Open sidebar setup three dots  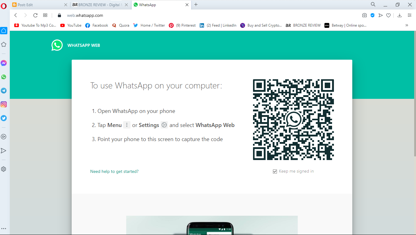(x=4, y=229)
